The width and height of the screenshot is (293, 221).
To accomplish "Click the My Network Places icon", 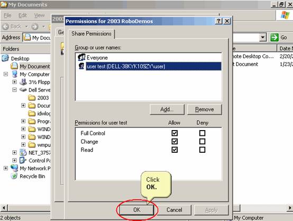I will click(x=14, y=168).
